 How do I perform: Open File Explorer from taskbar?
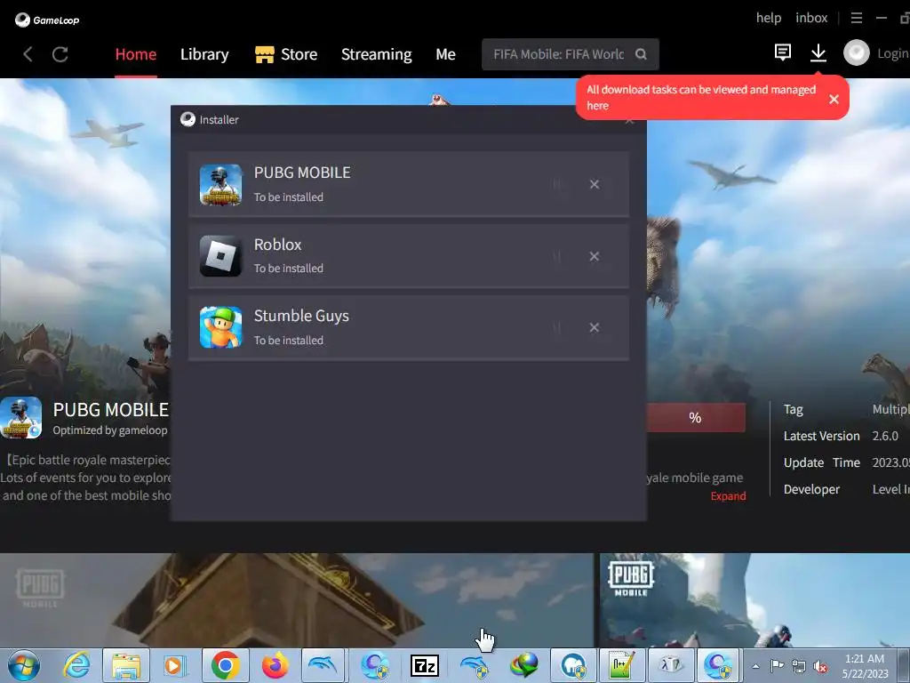[x=126, y=665]
